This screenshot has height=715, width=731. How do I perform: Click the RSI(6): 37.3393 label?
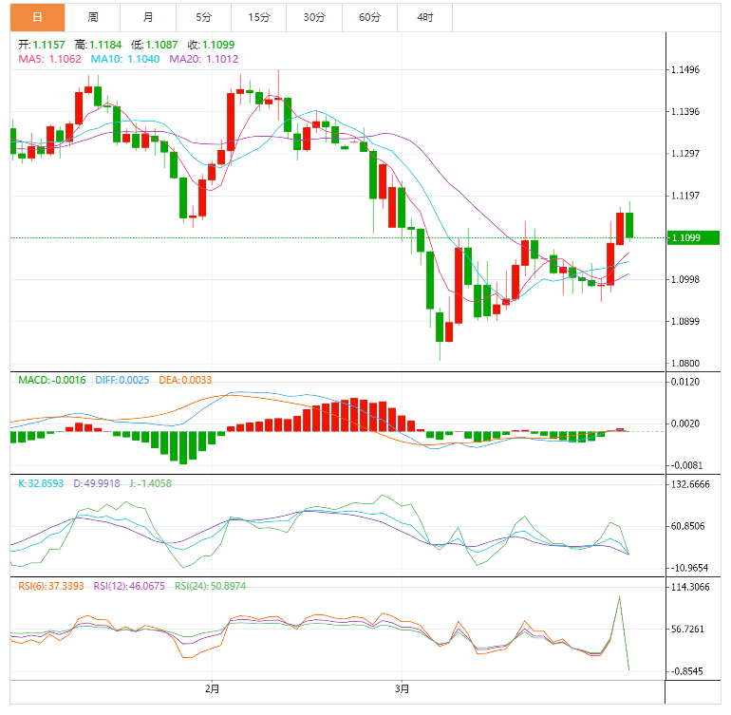pos(51,586)
